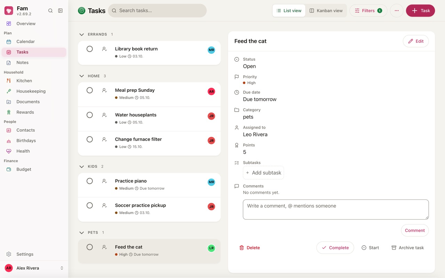Click JR avatar on Soccer practice pickup
This screenshot has width=445, height=278.
coord(211,206)
